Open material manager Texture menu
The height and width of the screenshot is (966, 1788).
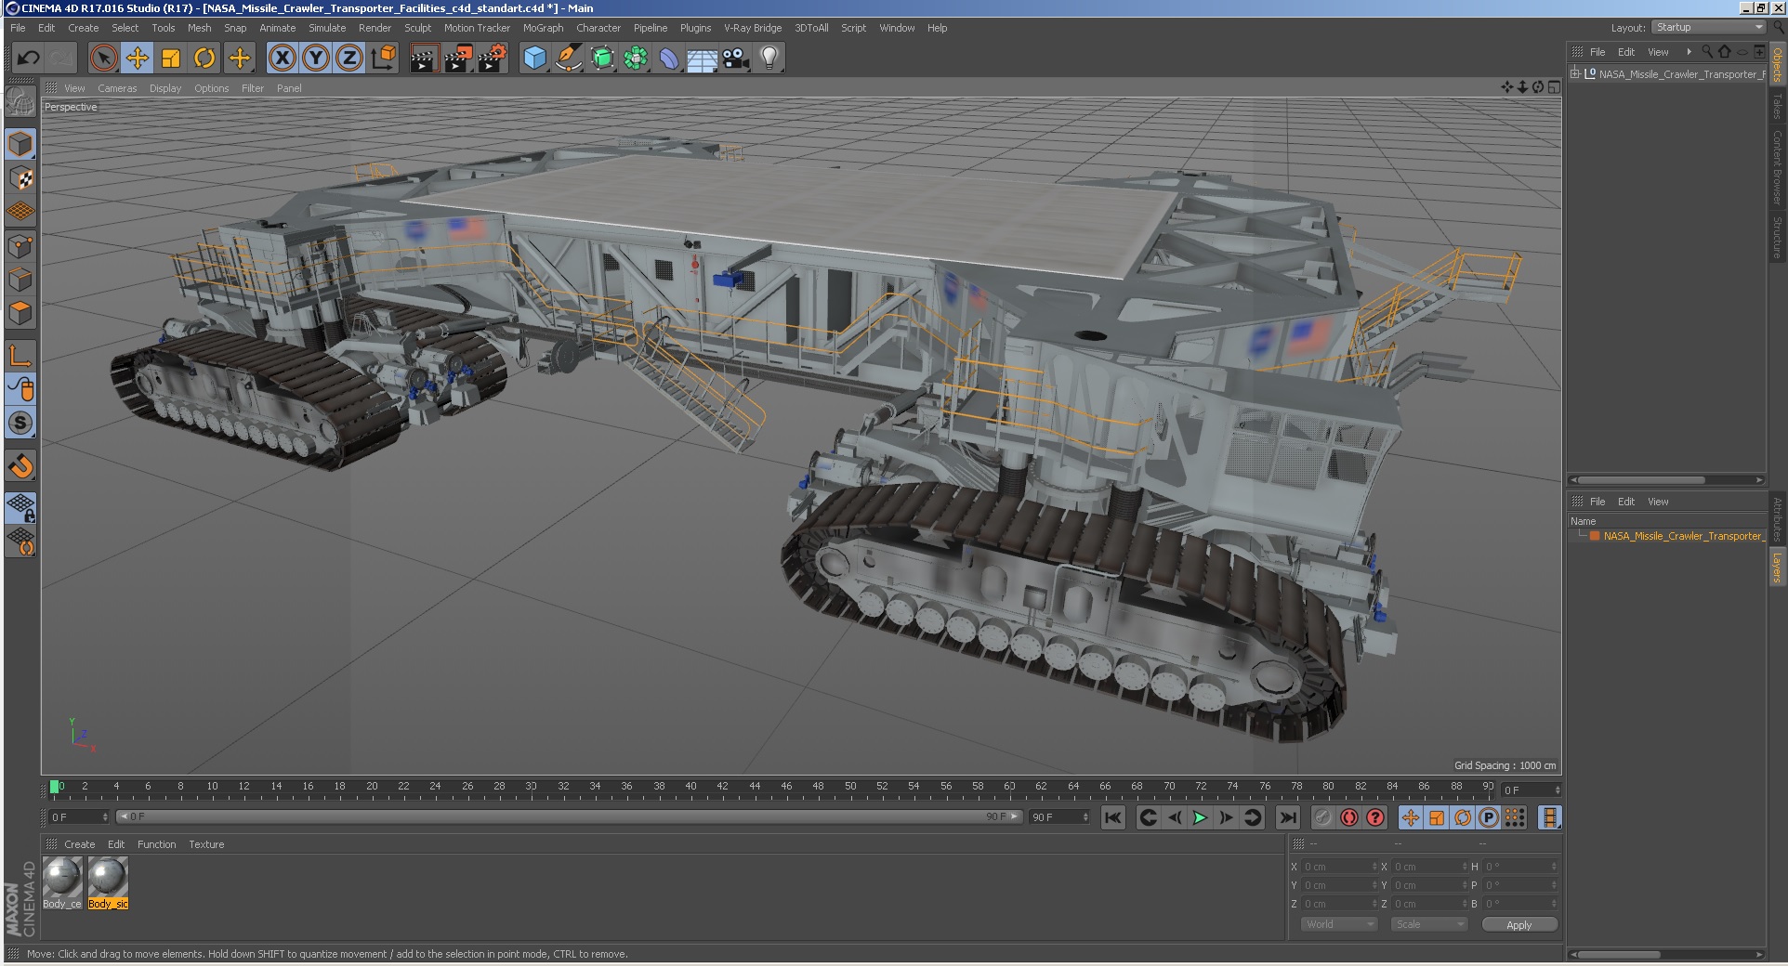pos(206,844)
